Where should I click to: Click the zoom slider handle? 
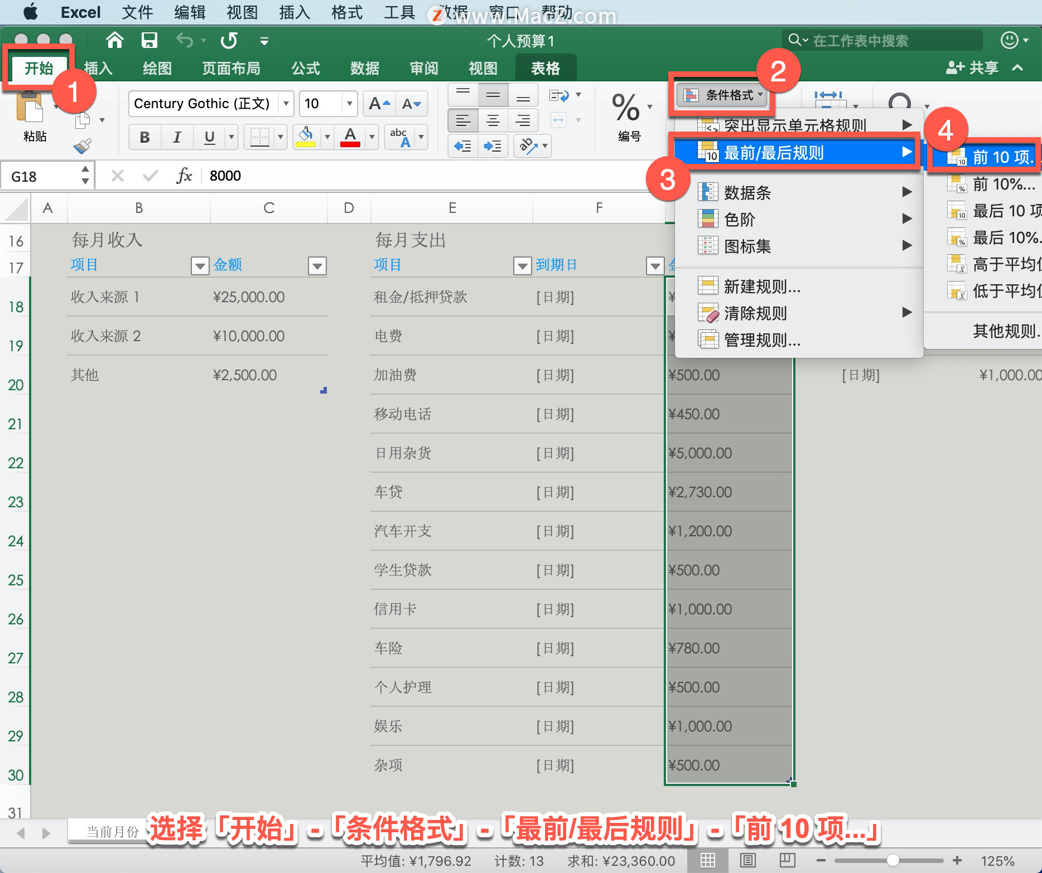pyautogui.click(x=893, y=860)
